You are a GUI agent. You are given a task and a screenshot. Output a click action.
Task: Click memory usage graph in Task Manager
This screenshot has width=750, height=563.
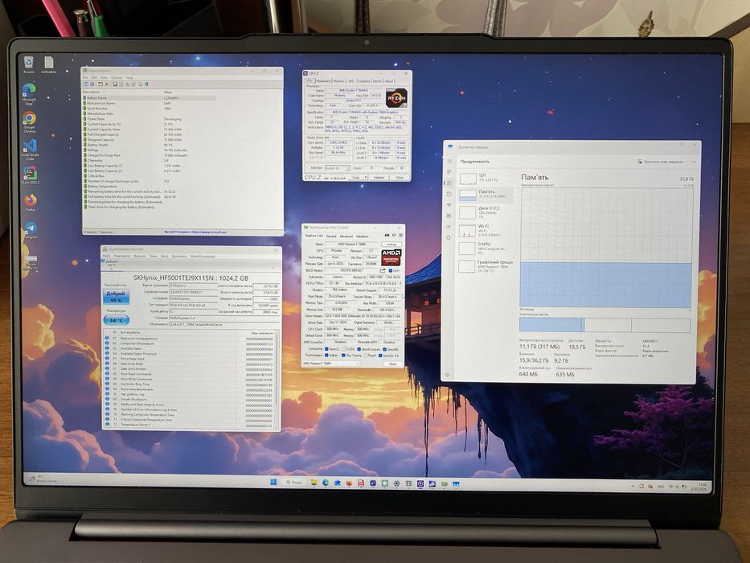(x=606, y=248)
